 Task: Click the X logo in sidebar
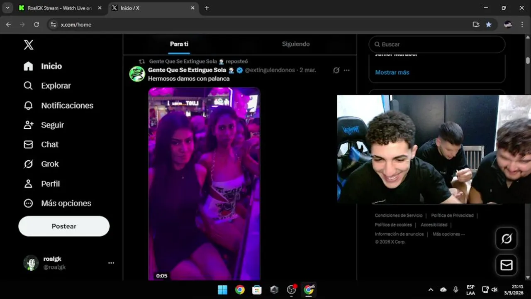[x=29, y=45]
